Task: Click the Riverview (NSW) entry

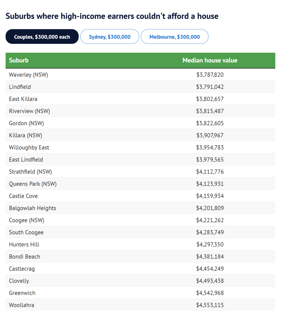Action: [x=29, y=111]
